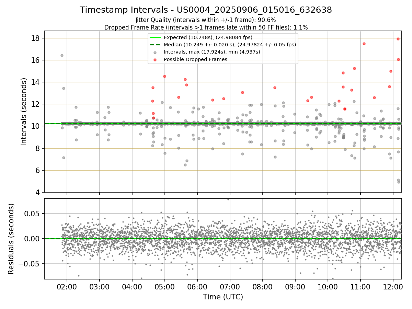The image size is (412, 309).
Task: Click the '04:00' x-axis tick label
Action: 132,287
